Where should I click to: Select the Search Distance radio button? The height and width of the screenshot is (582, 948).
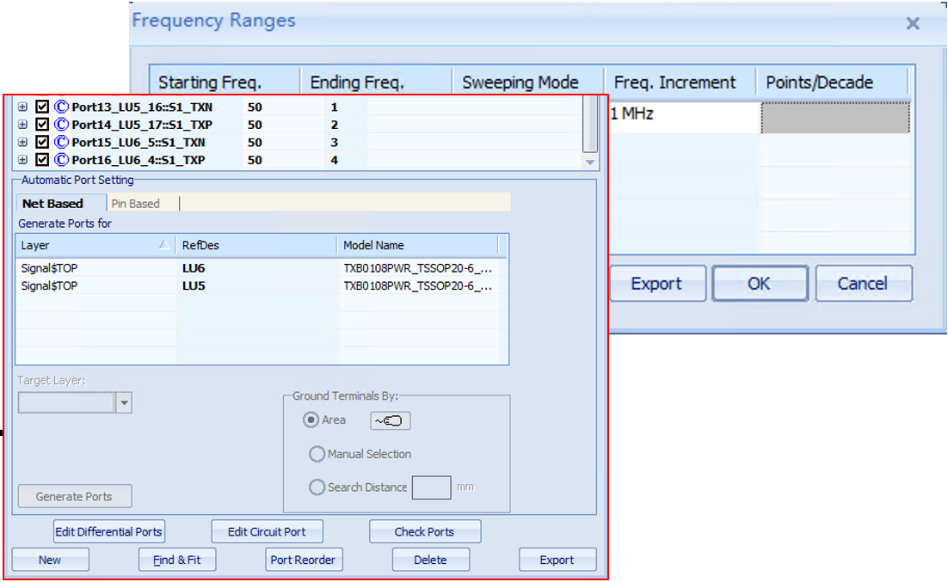[x=317, y=487]
